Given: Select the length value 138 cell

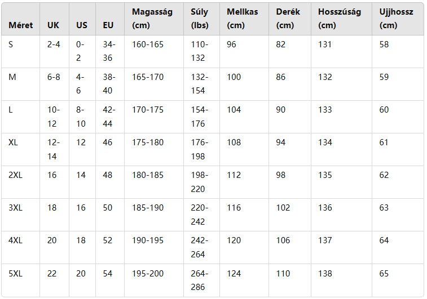Looking at the screenshot, I should click(x=325, y=274).
